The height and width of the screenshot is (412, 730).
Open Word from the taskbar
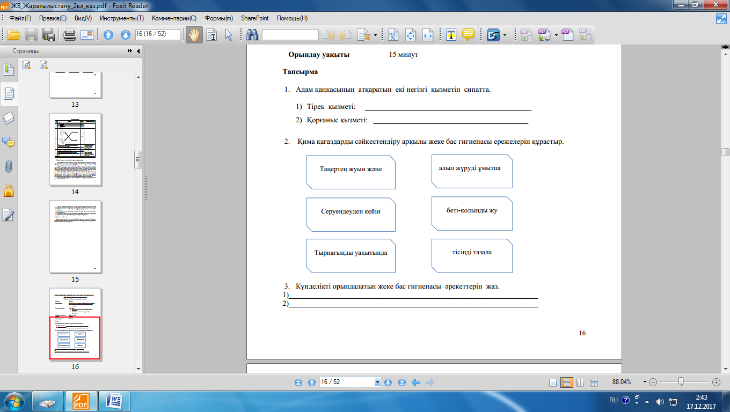(115, 401)
